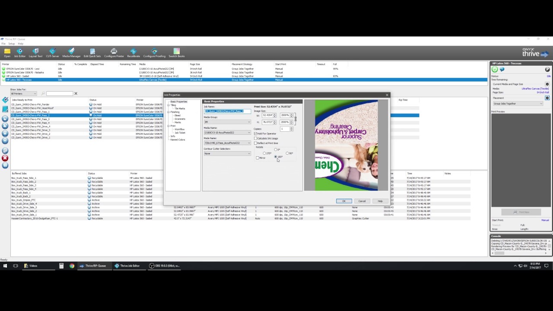Select the 180° rotate radio button
This screenshot has width=553, height=311.
point(276,156)
